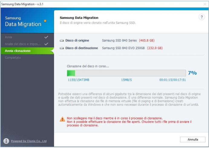This screenshot has height=148, width=209.
Task: Click the 00:01:15/00:17:51 elapsed time
Action: coord(172,80)
